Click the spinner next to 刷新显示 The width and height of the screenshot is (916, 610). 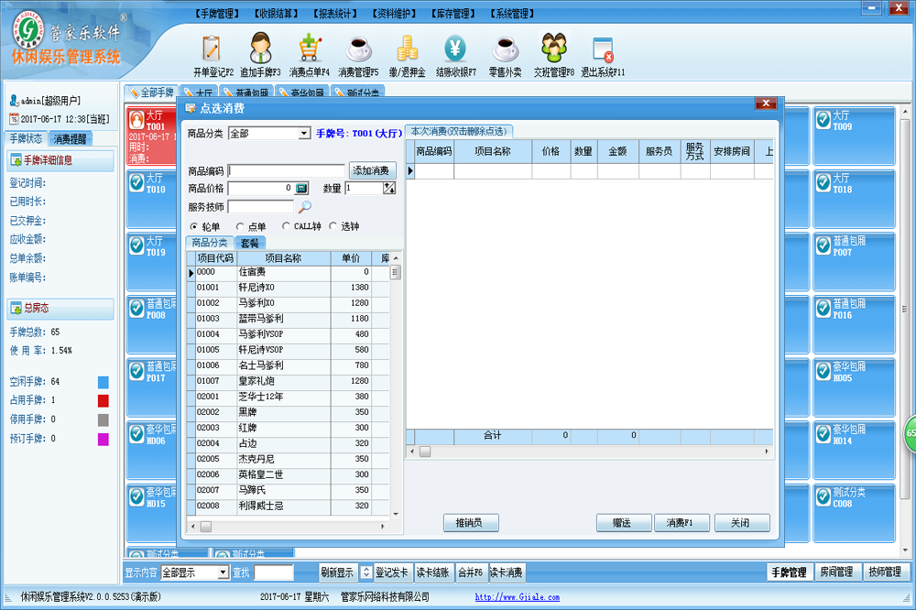pos(365,572)
